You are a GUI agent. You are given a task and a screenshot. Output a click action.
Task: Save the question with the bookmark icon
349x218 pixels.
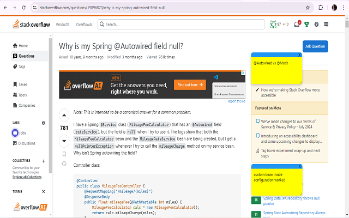coord(64,154)
